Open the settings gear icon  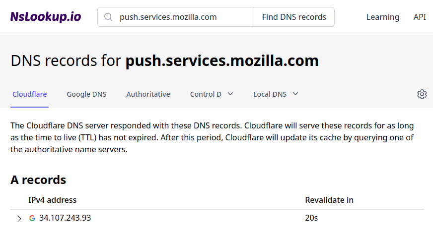pyautogui.click(x=422, y=94)
